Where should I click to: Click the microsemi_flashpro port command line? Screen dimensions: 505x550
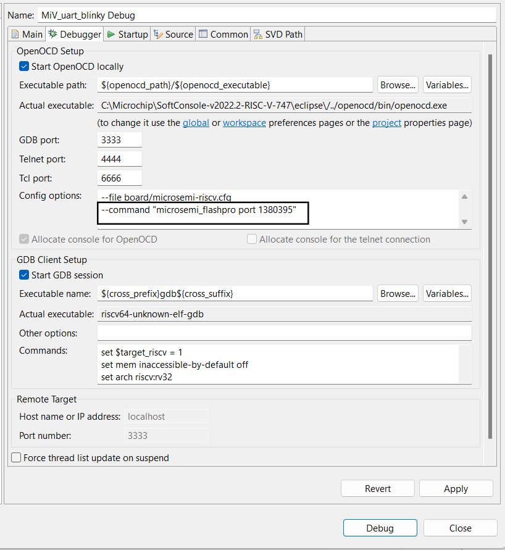[x=199, y=210]
